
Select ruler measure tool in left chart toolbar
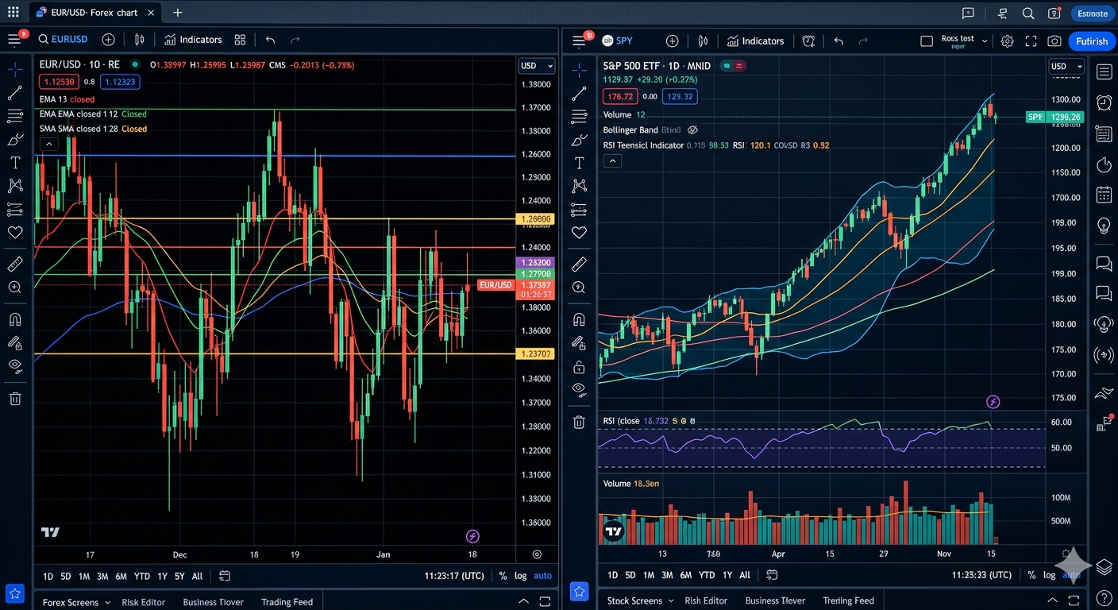click(x=15, y=264)
